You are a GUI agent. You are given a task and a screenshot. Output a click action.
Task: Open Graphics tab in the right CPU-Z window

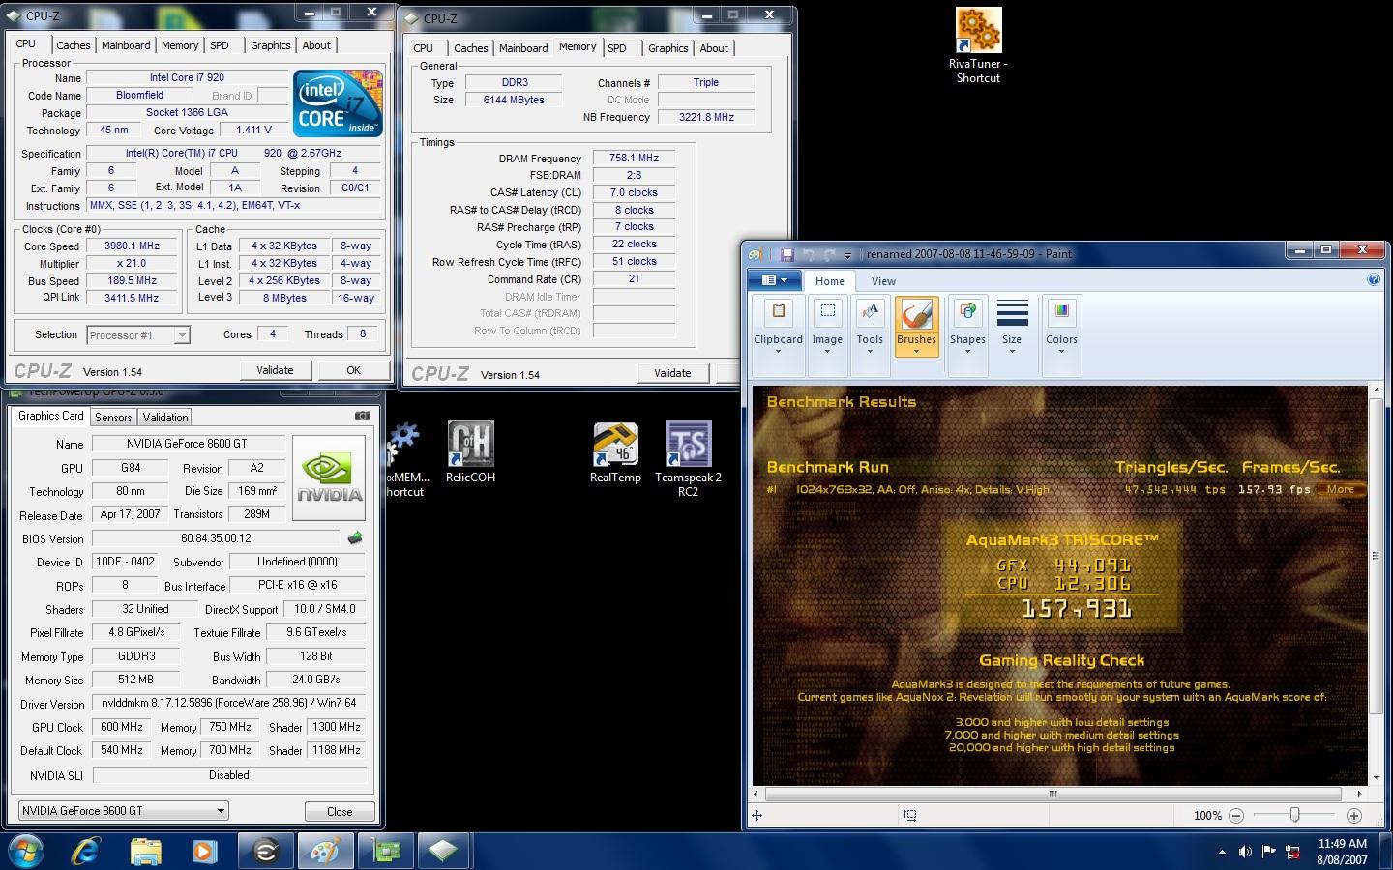668,48
